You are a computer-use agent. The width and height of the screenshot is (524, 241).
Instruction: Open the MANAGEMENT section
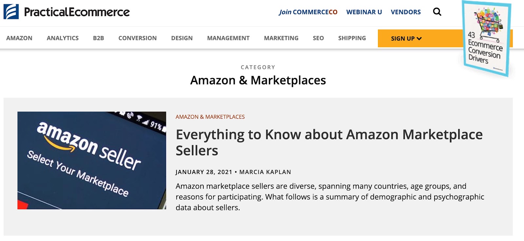[228, 38]
